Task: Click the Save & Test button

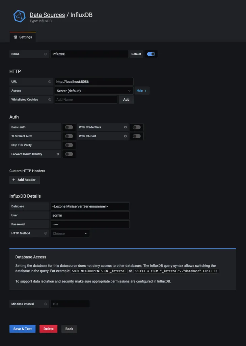Action: click(23, 329)
